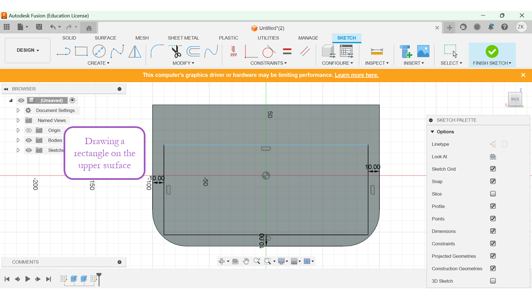
Task: Switch to the MESH tab
Action: (142, 38)
